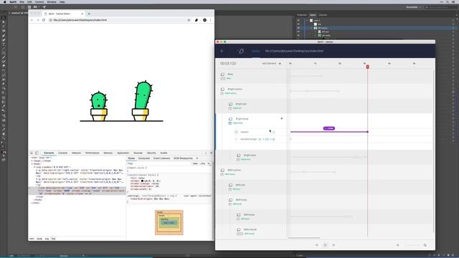Select the left-body element row icon
Screen dimensions: 459x258
[231, 200]
